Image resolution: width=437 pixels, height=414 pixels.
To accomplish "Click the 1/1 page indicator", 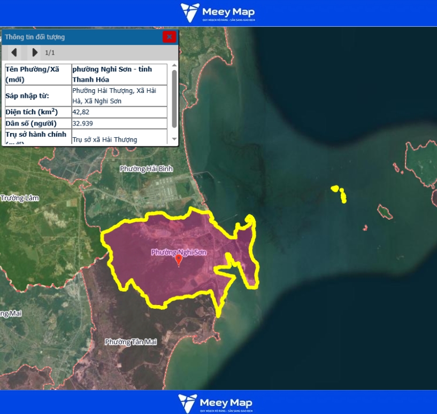I will coord(50,52).
